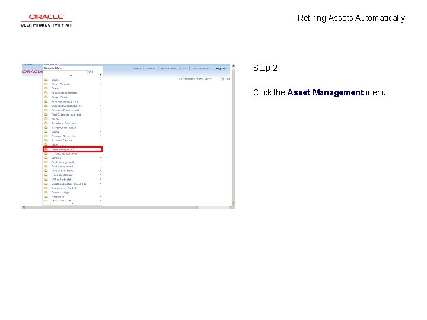Click the Sign out link

click(222, 69)
